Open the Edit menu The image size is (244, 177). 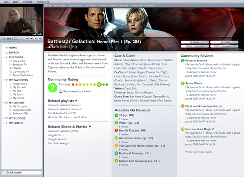pyautogui.click(x=16, y=2)
